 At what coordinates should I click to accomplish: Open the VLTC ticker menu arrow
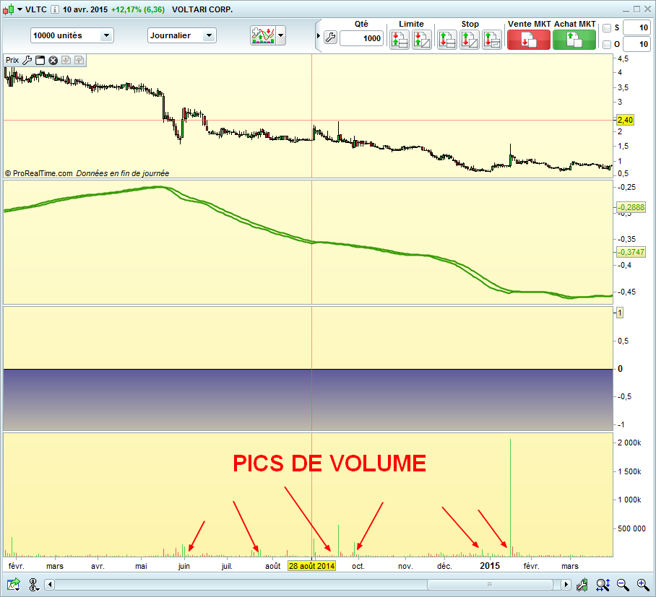click(x=20, y=10)
